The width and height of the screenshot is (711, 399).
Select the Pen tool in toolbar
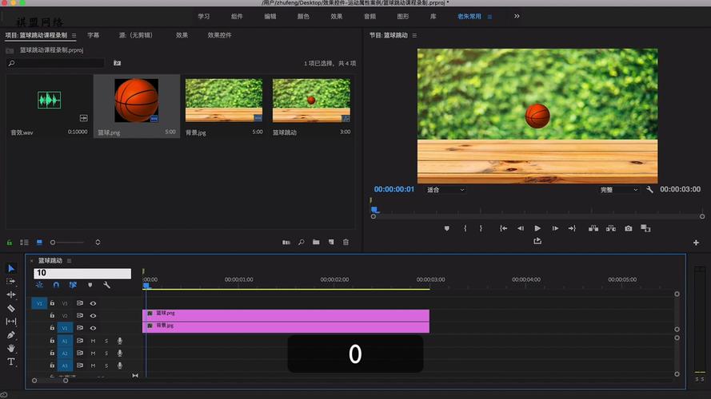[x=11, y=335]
